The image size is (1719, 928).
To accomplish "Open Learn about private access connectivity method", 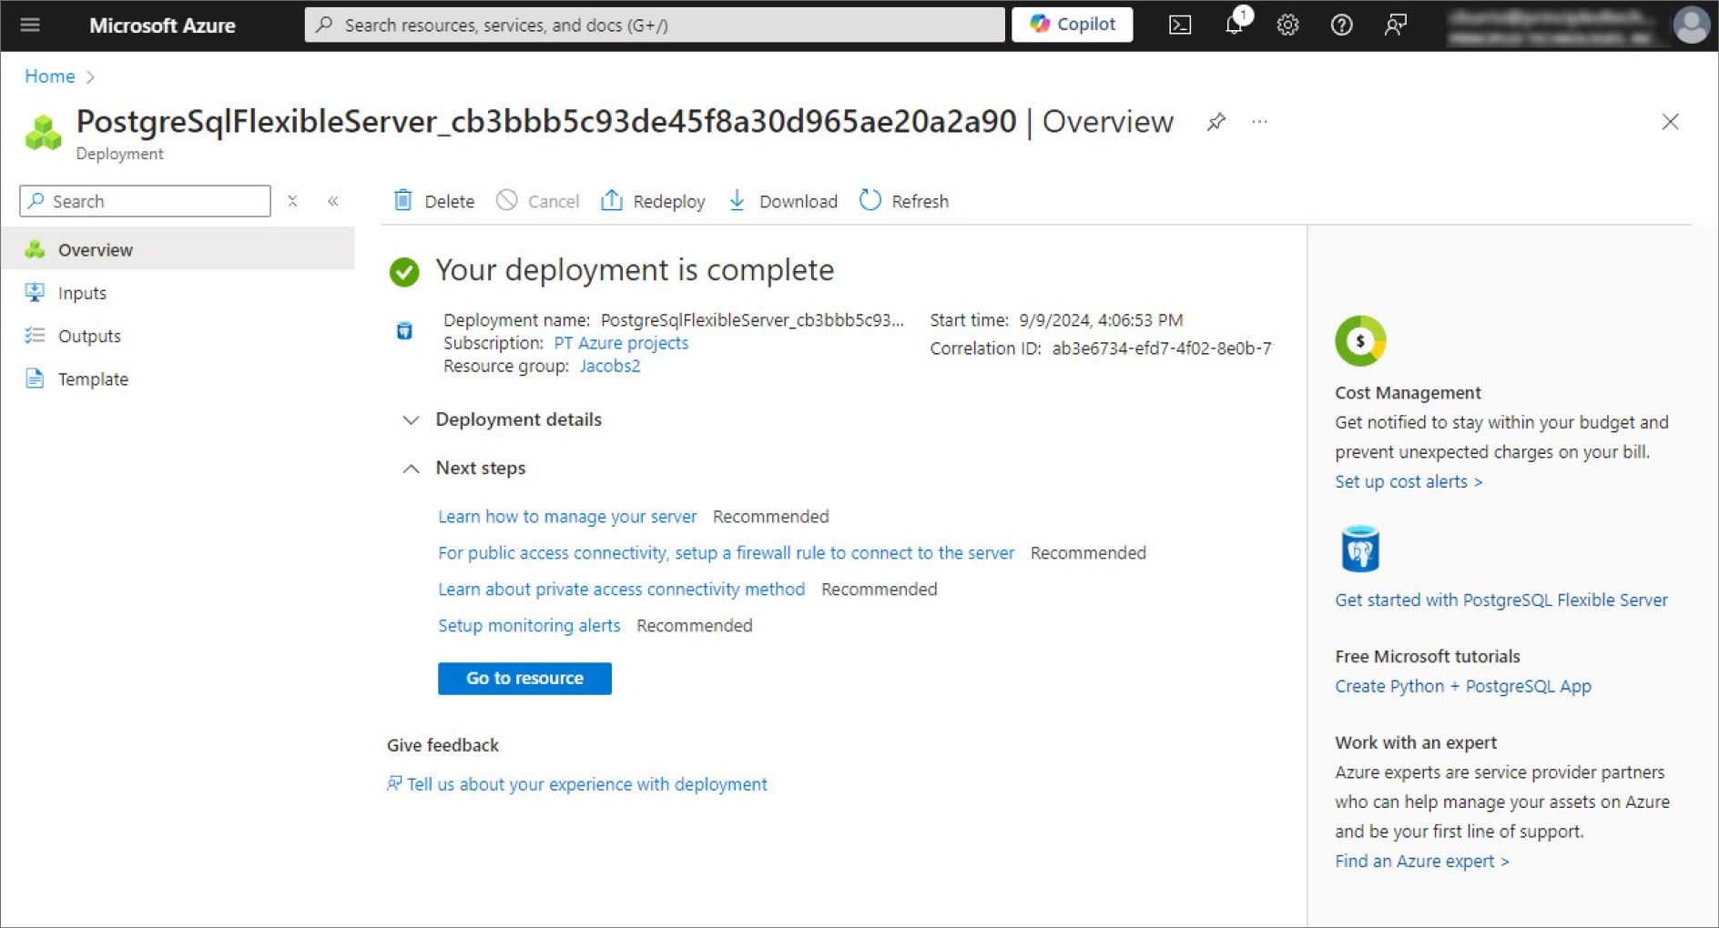I will [621, 590].
